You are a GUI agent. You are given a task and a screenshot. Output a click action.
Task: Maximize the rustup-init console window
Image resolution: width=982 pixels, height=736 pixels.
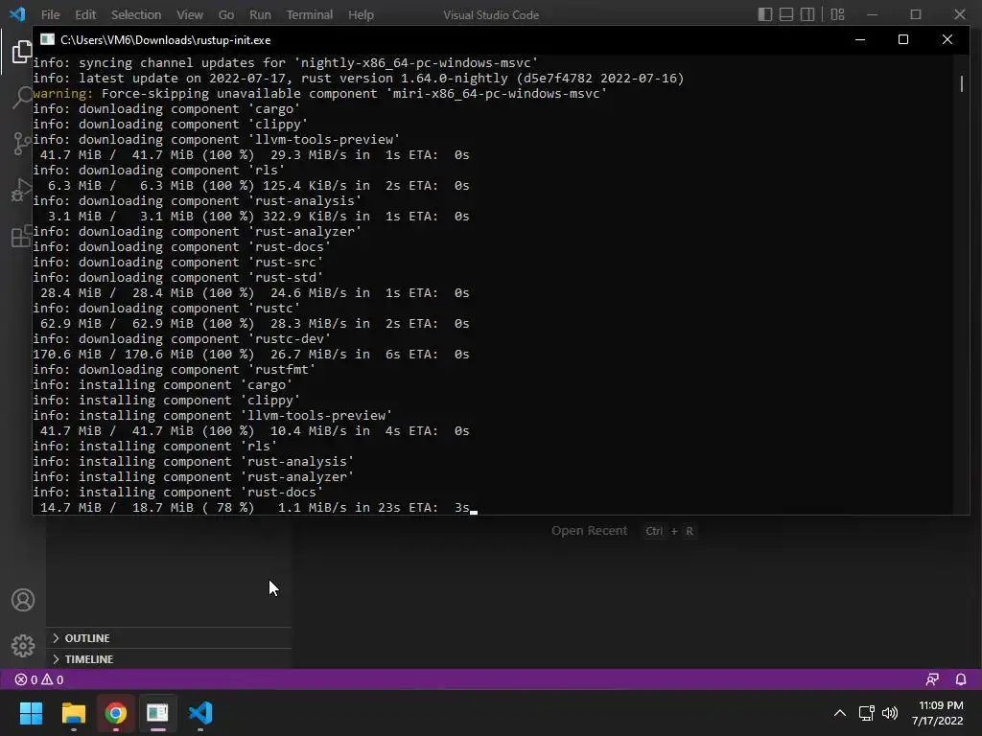[903, 39]
